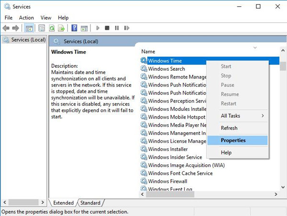Select the Windows Media Player Network row

(173, 125)
